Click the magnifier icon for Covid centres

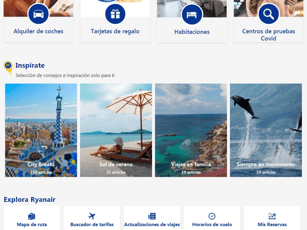tap(269, 14)
